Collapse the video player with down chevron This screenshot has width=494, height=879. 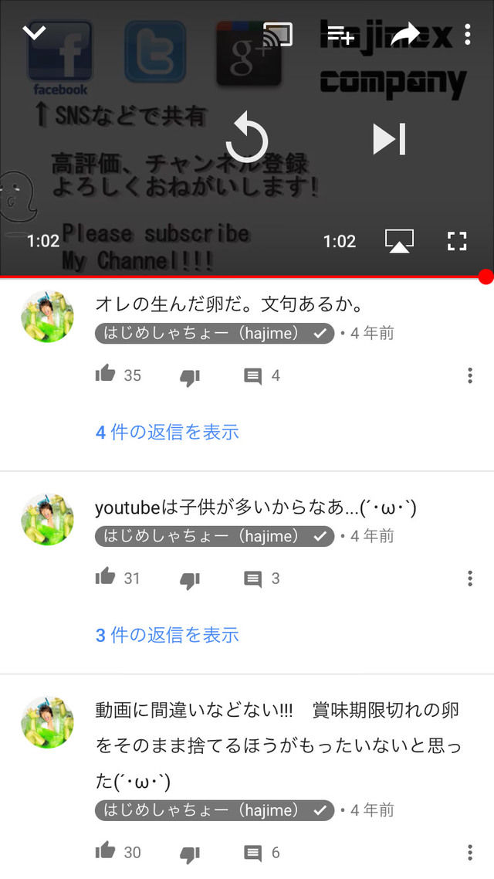tap(34, 32)
